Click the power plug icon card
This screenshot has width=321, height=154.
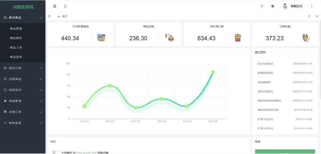[x=306, y=38]
